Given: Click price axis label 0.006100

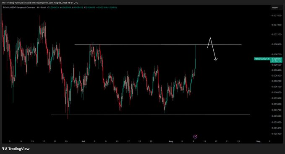Looking at the screenshot, I should [x=276, y=87].
